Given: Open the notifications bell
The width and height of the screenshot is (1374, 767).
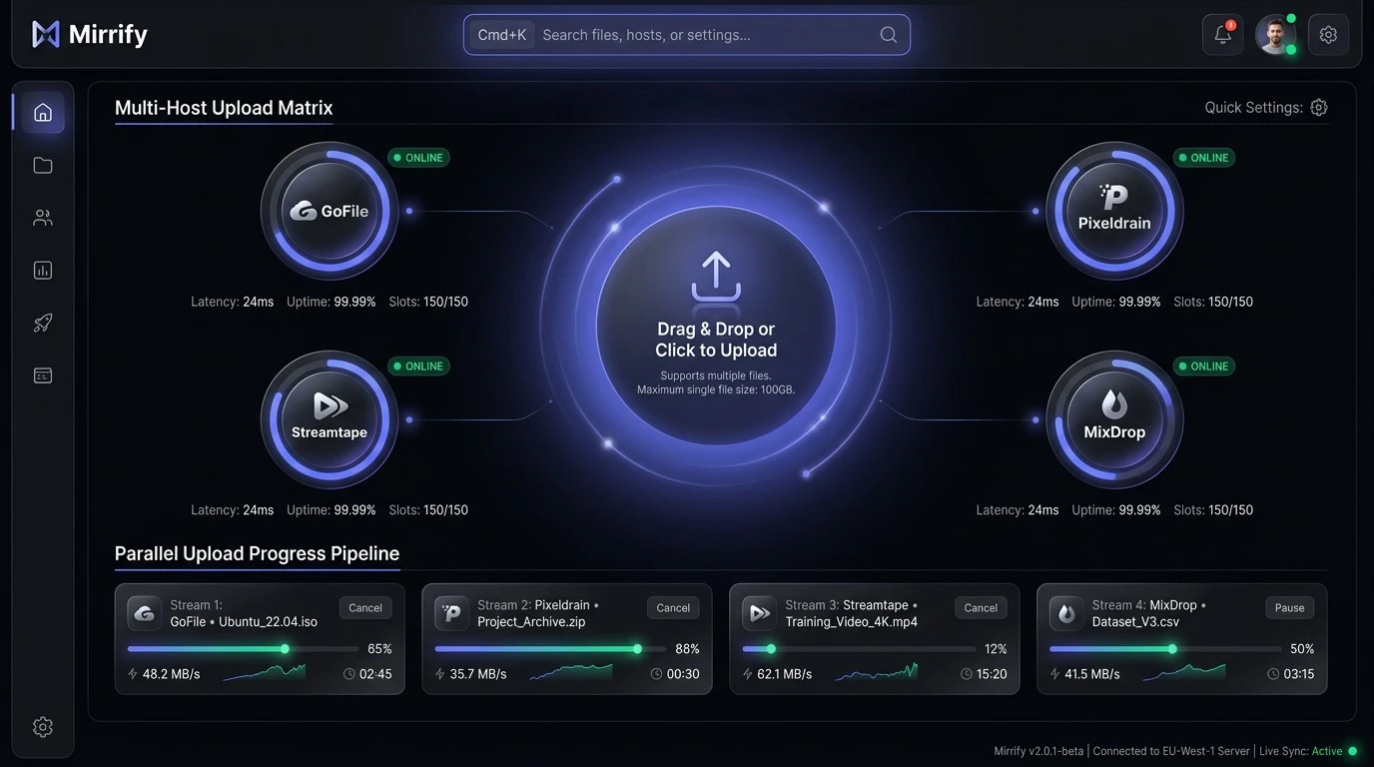Looking at the screenshot, I should pos(1222,35).
